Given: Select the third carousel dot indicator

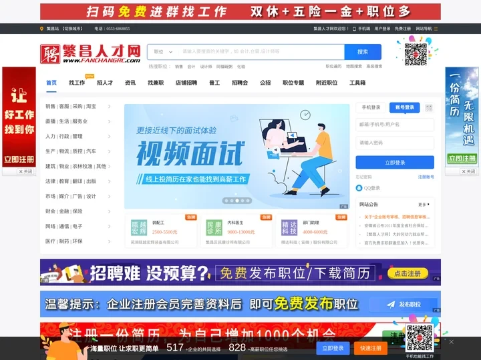Looking at the screenshot, I should (237, 201).
